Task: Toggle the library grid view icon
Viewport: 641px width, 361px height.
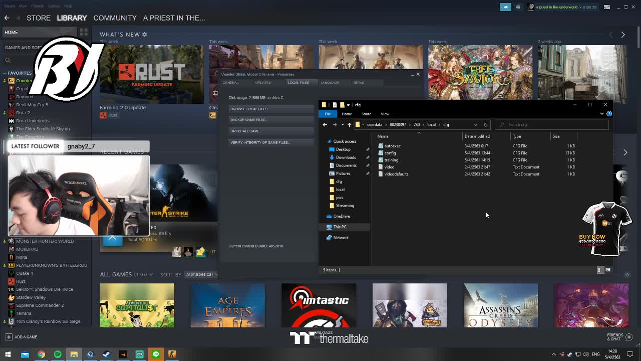Action: pos(84,32)
